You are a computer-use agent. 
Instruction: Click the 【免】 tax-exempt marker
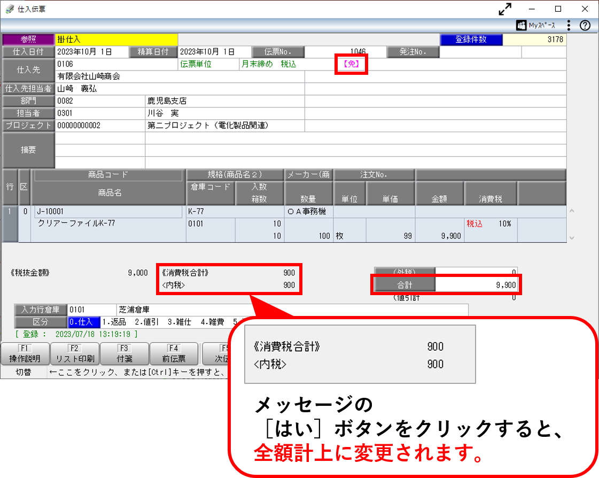(351, 64)
